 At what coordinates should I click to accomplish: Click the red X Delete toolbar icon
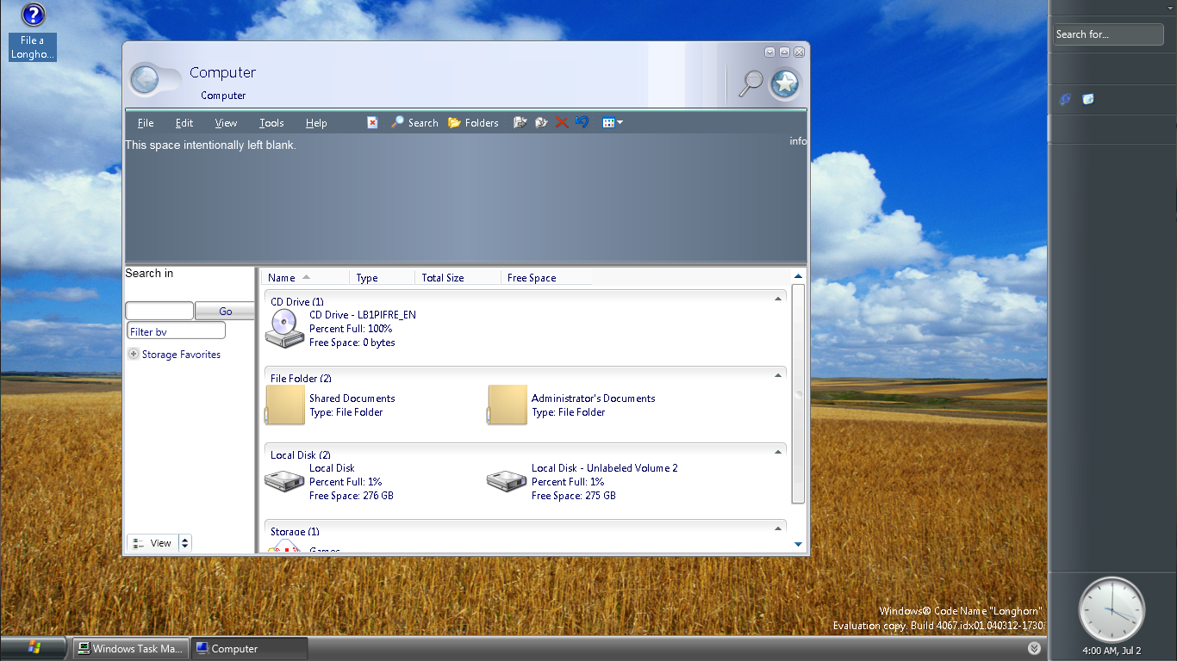(562, 123)
